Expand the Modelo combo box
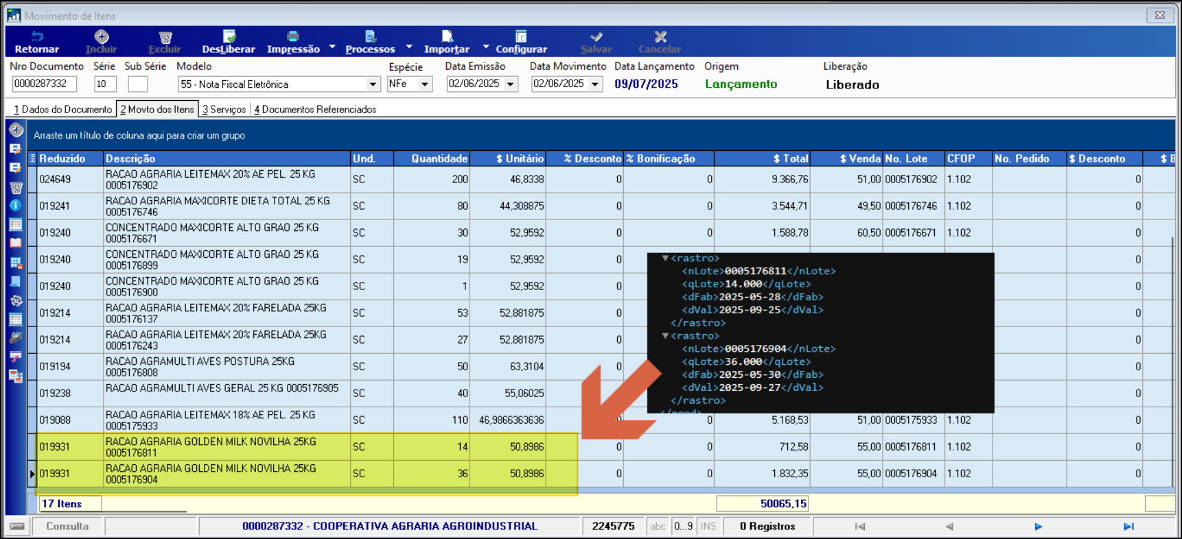Viewport: 1182px width, 539px height. [x=373, y=84]
